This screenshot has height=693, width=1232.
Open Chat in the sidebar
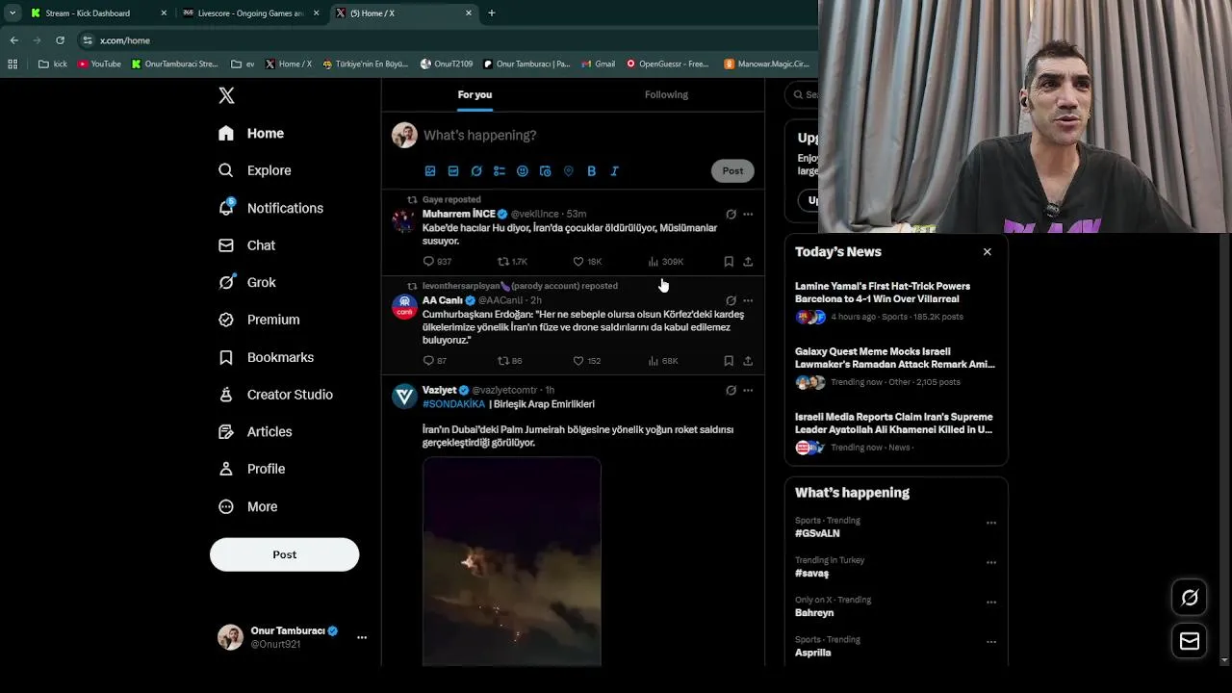(x=247, y=245)
